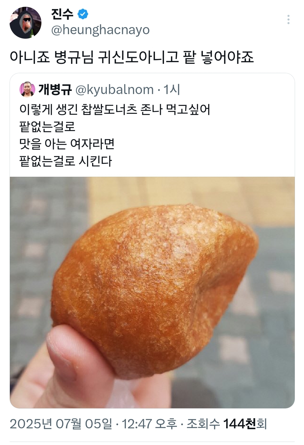
Task: Click the posting time 12:47 오후
Action: coord(149,424)
